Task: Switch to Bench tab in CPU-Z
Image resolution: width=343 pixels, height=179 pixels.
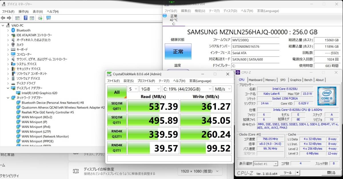Action: coord(308,80)
